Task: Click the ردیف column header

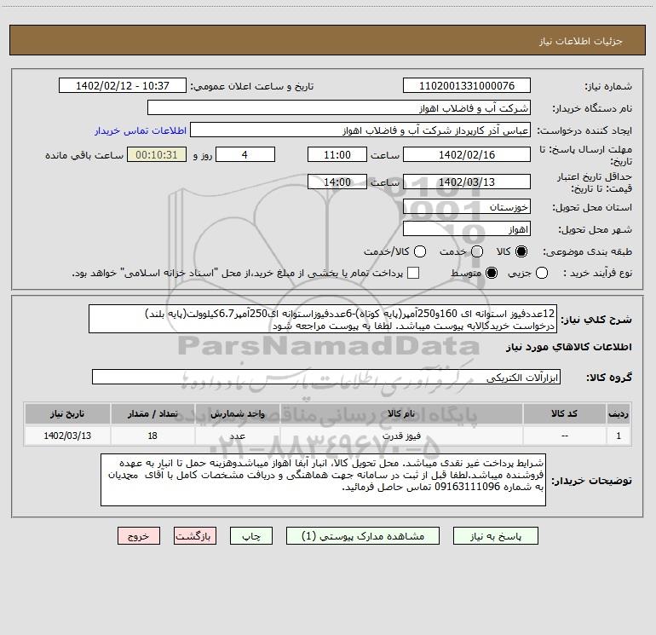Action: click(x=619, y=413)
